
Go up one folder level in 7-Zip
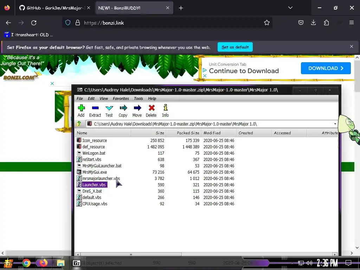coord(79,124)
